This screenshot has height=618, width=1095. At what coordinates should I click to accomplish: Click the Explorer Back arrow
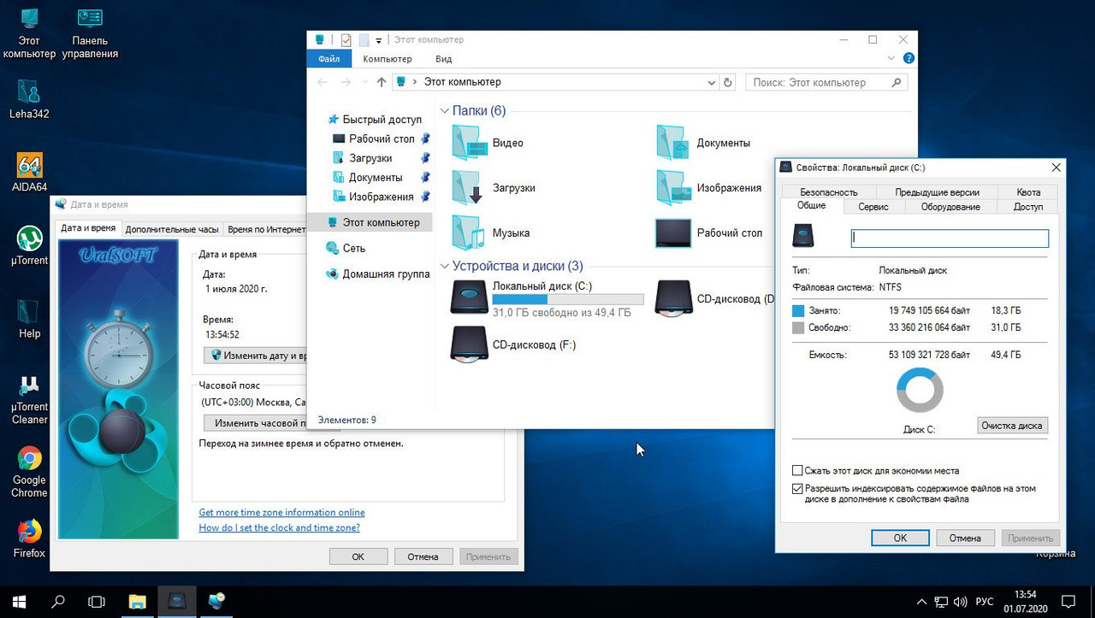click(323, 82)
